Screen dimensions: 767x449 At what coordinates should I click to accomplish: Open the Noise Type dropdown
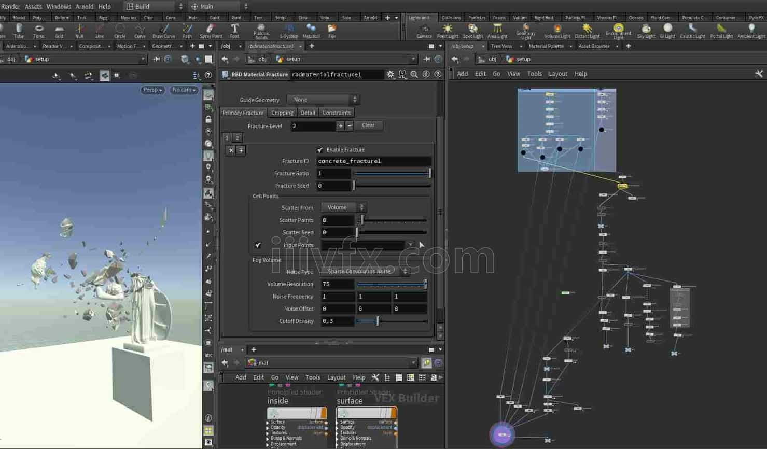[x=365, y=271]
